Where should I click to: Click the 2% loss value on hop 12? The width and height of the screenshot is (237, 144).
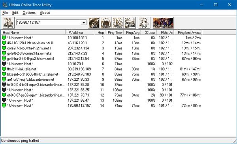[153, 95]
